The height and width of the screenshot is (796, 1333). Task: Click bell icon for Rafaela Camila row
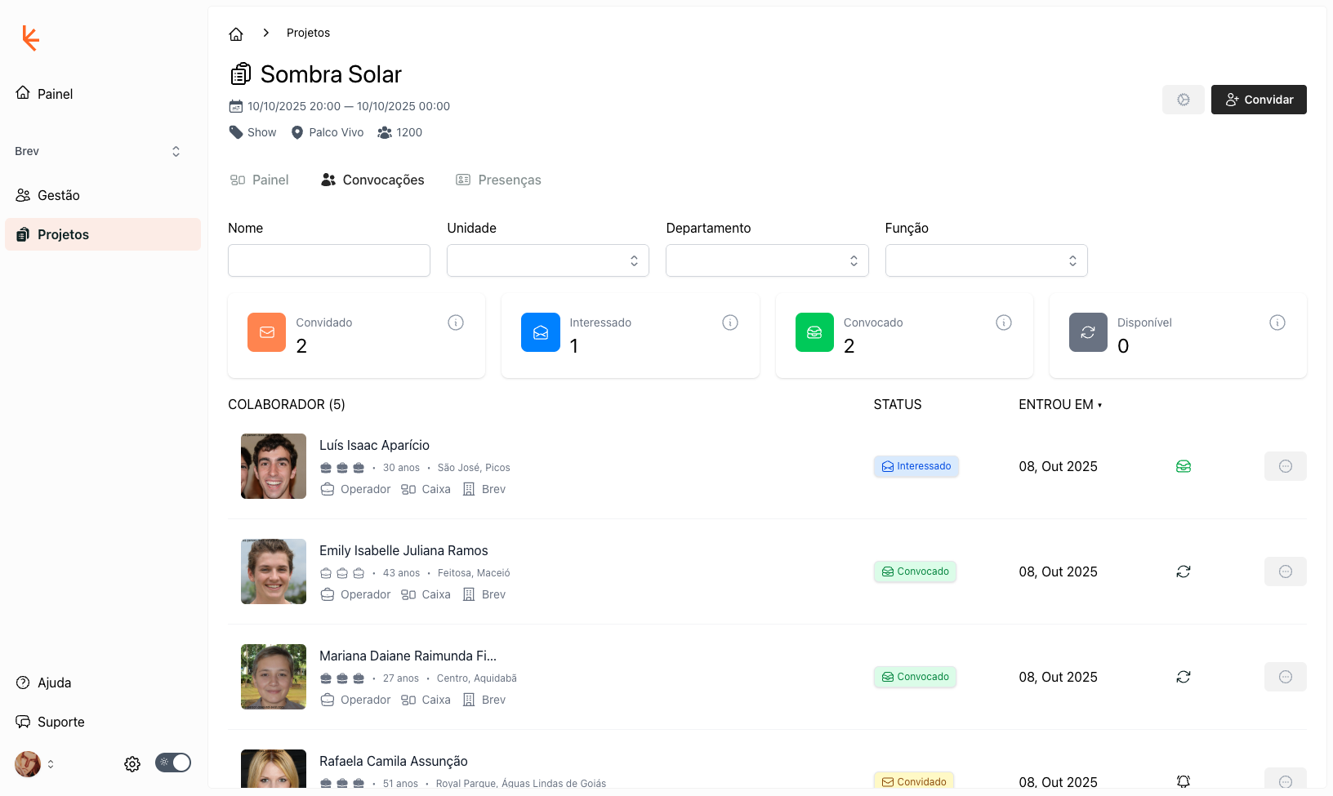click(1183, 781)
